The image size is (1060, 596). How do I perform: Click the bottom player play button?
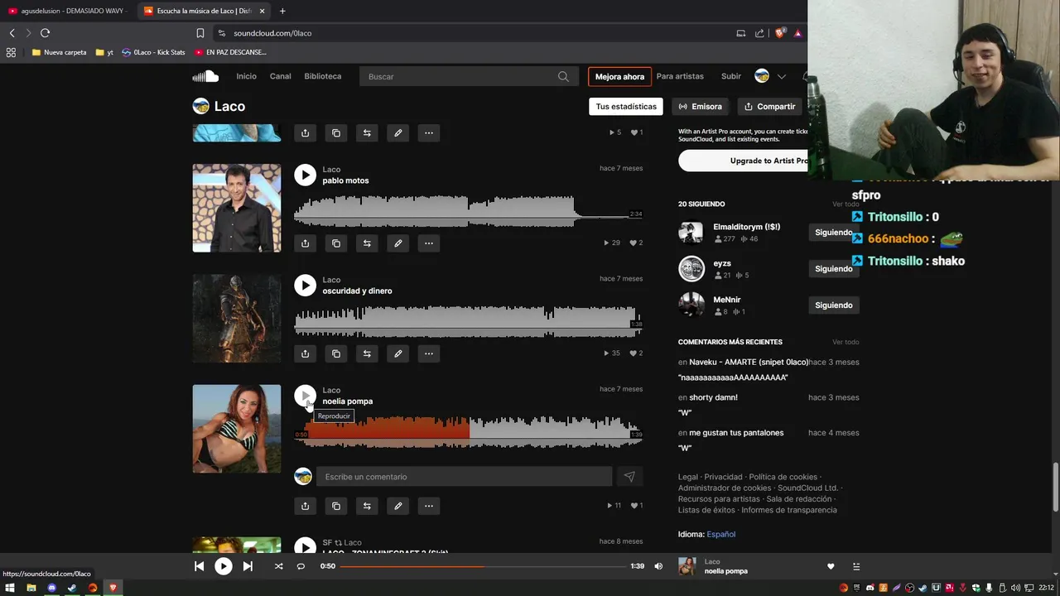coord(224,566)
